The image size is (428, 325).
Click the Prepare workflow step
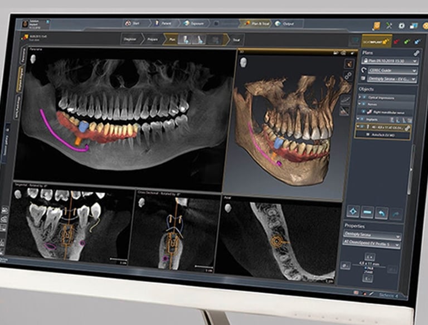pos(152,40)
